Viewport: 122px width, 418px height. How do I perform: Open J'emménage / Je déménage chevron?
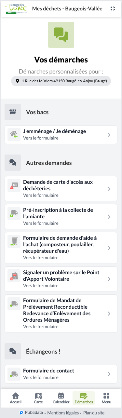[109, 135]
